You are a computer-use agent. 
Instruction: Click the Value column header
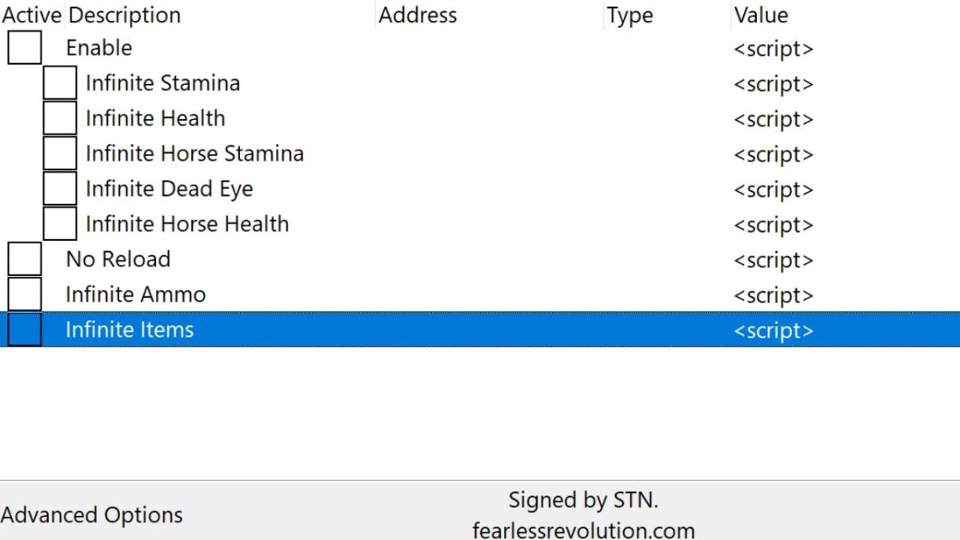pyautogui.click(x=761, y=15)
